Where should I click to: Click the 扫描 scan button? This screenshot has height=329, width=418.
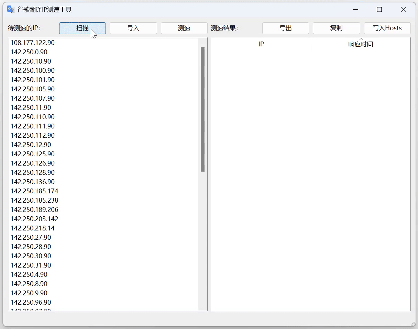click(x=82, y=28)
